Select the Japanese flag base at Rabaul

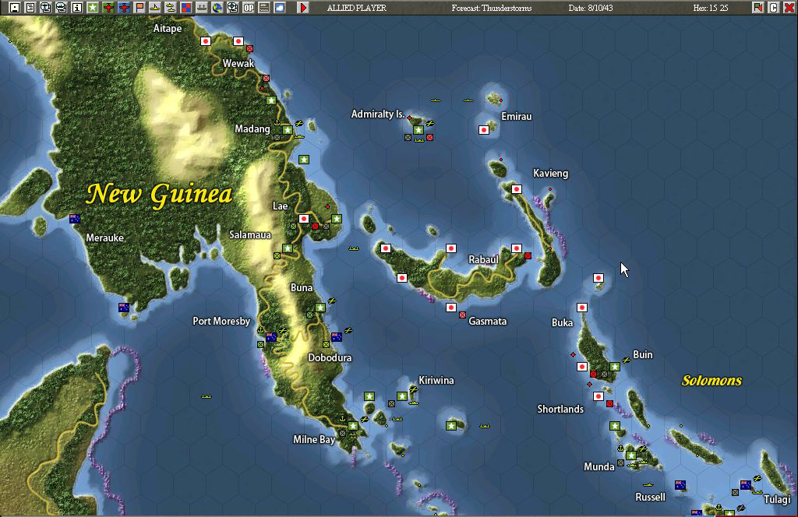[x=517, y=248]
